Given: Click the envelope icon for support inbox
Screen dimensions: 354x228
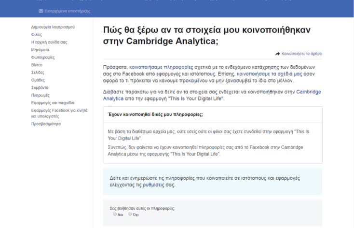Looking at the screenshot, I should pyautogui.click(x=40, y=11).
